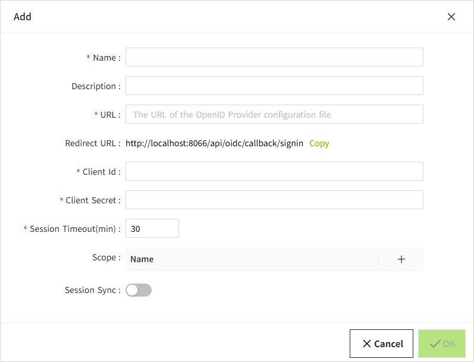
Task: Focus the Client Secret input field
Action: [274, 200]
